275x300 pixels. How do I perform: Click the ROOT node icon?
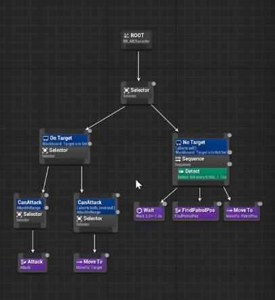[127, 35]
